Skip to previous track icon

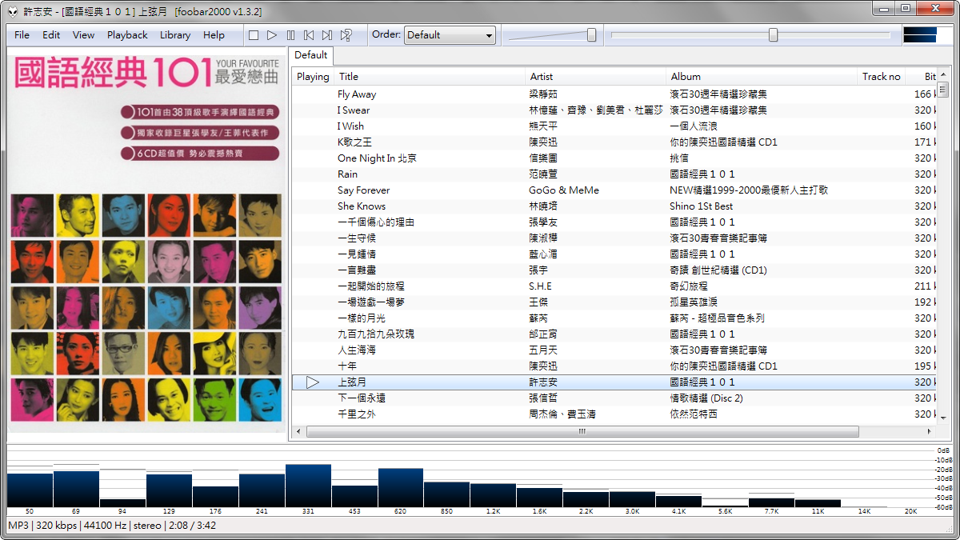(309, 34)
